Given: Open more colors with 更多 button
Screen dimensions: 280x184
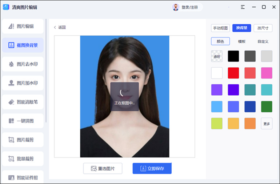Looking at the screenshot, I should point(267,123).
